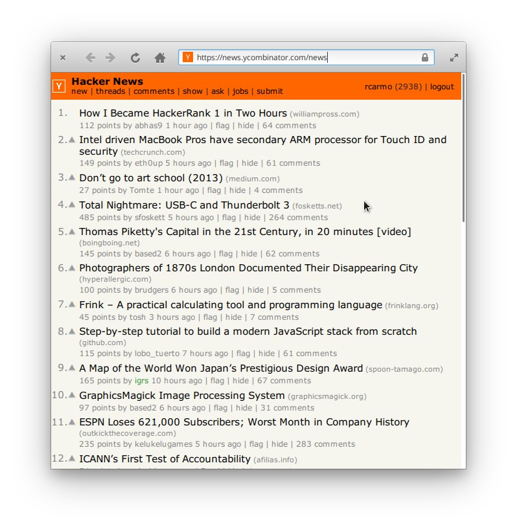Click the logout link
Screen dimensions: 517x529
442,87
